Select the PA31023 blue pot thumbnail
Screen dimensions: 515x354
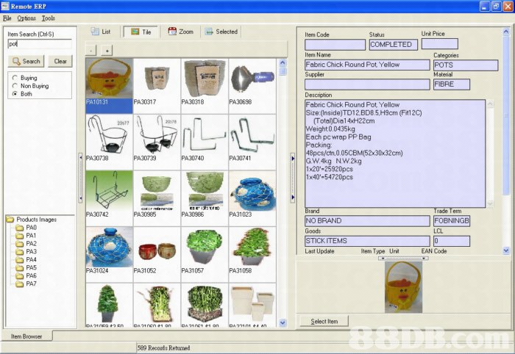click(252, 192)
